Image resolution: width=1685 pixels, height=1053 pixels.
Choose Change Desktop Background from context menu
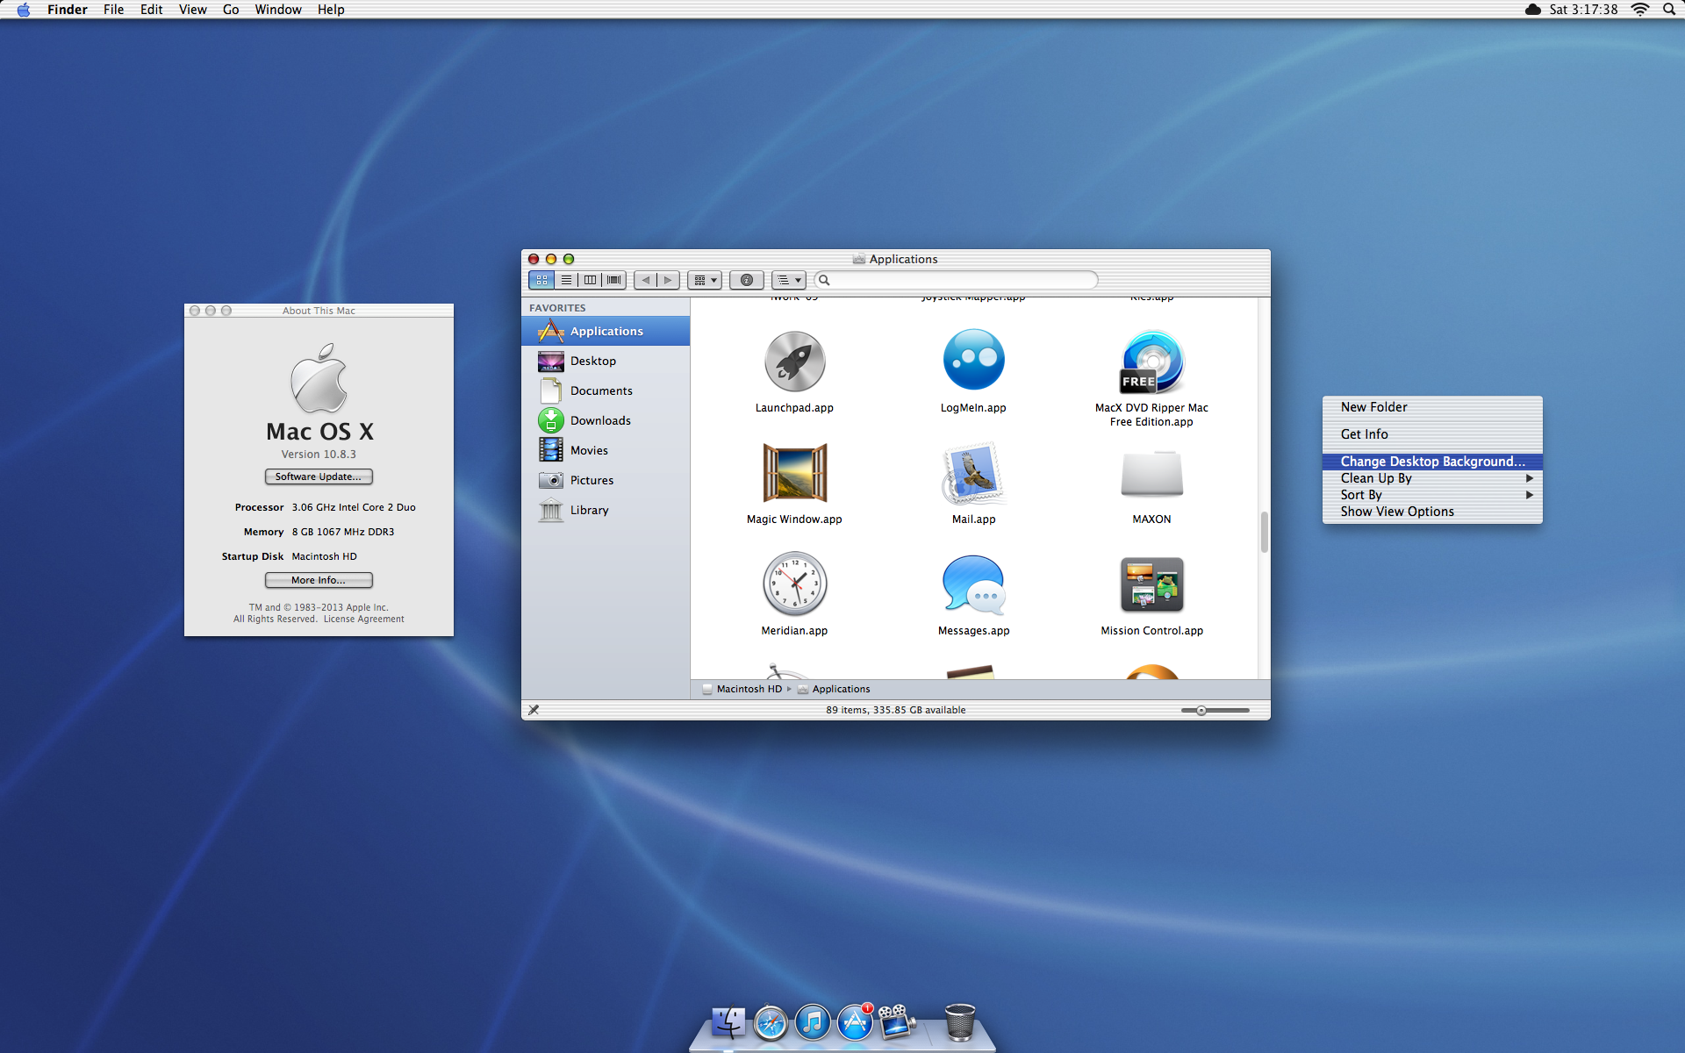pyautogui.click(x=1432, y=462)
